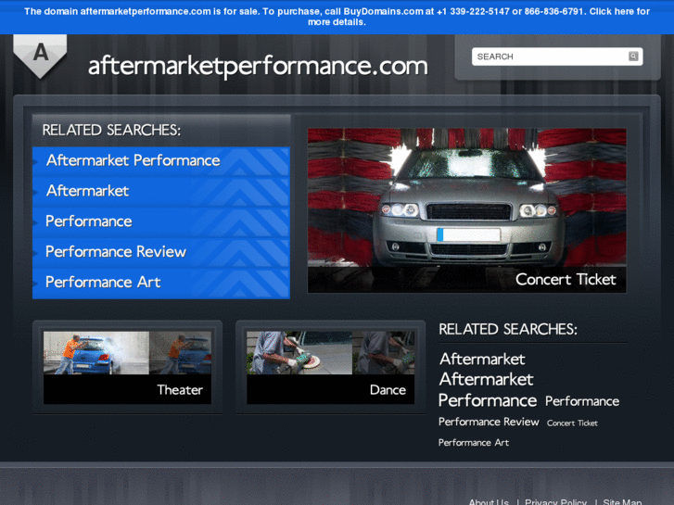Viewport: 674px width, 505px height.
Task: Click first Aftermarket in lower tag cloud
Action: (x=482, y=359)
